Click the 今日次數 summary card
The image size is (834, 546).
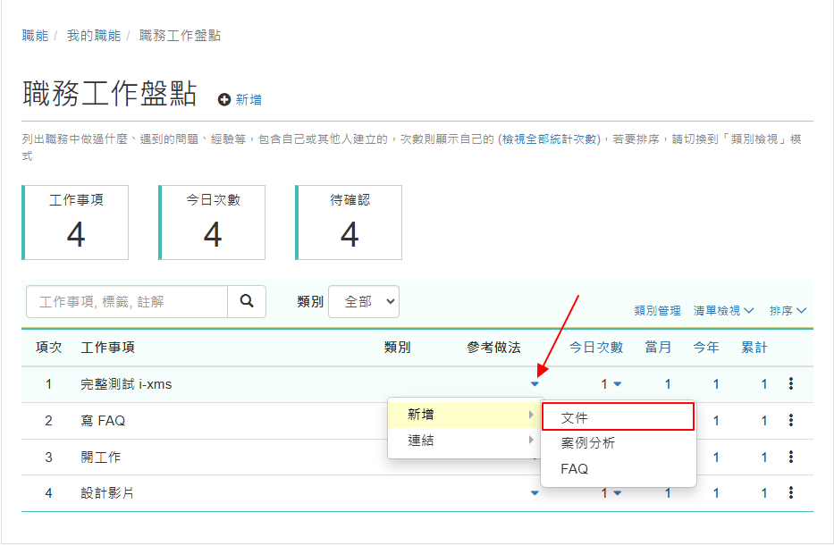[x=212, y=223]
